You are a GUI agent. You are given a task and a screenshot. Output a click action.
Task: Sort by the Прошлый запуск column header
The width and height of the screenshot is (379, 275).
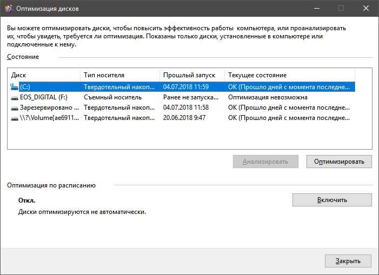192,75
